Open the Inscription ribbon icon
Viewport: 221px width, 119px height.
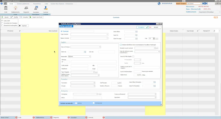[36, 8]
